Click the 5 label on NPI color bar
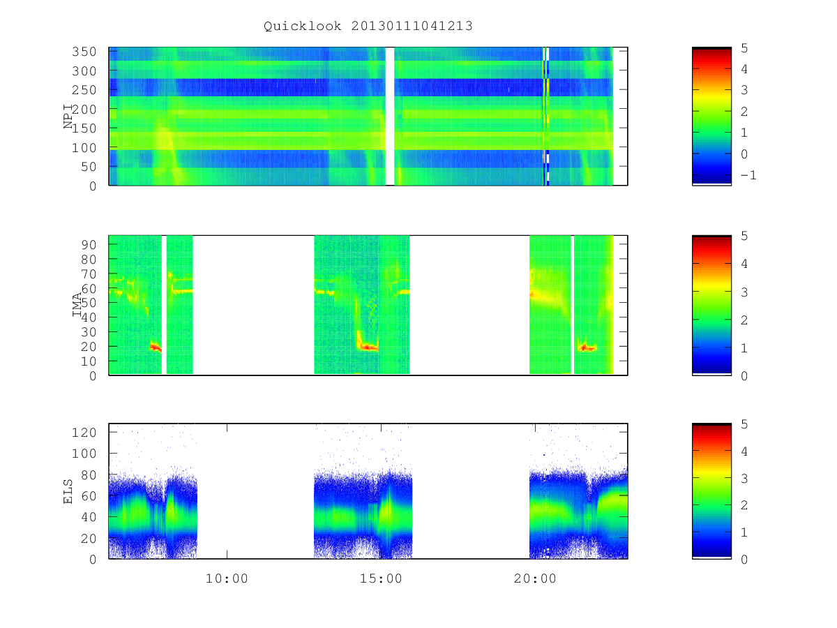 [x=744, y=47]
